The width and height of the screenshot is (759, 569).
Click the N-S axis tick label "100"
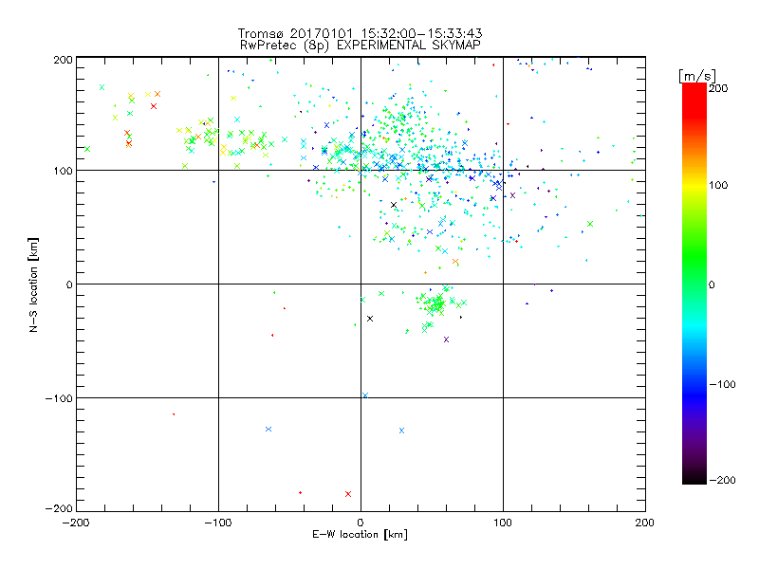pos(63,171)
